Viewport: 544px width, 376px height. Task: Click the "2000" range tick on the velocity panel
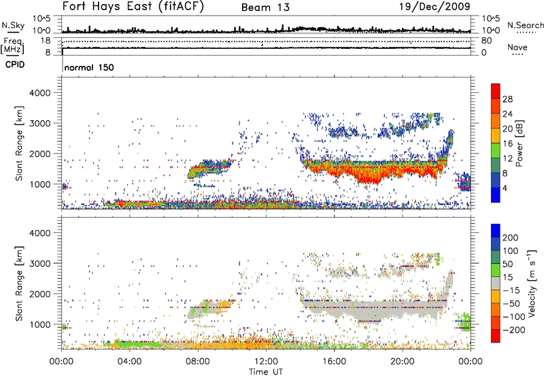pyautogui.click(x=39, y=295)
